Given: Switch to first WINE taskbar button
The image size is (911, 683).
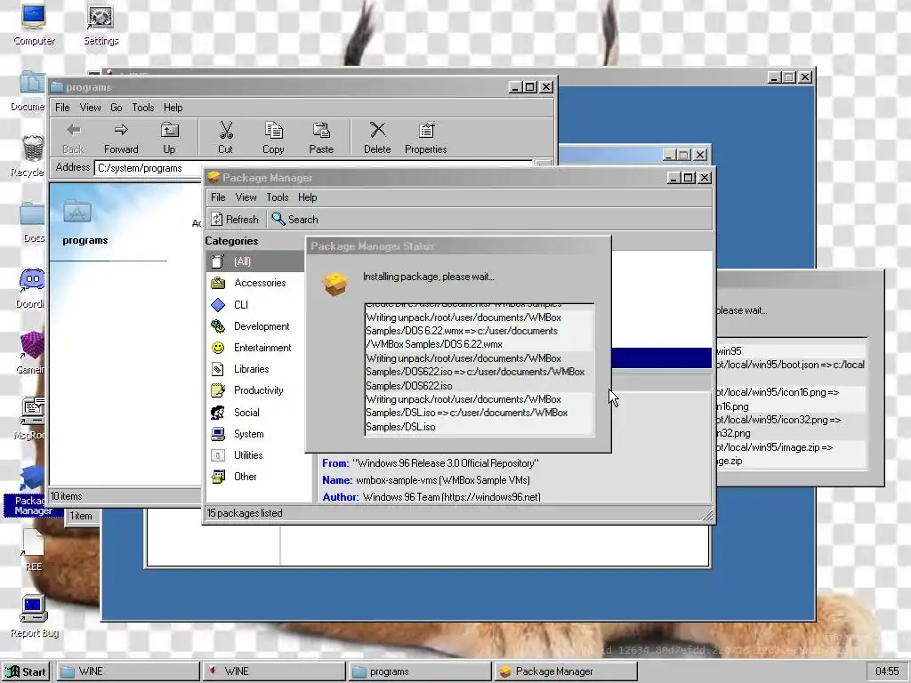Looking at the screenshot, I should click(127, 671).
